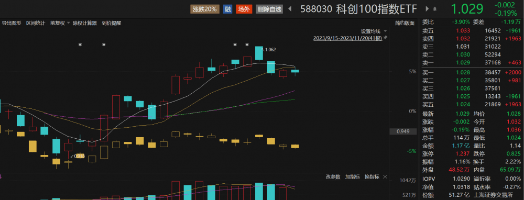Image resolution: width=524 pixels, height=200 pixels.
Task: Toggle the 场外 off-exchange tag
Action: [244, 9]
